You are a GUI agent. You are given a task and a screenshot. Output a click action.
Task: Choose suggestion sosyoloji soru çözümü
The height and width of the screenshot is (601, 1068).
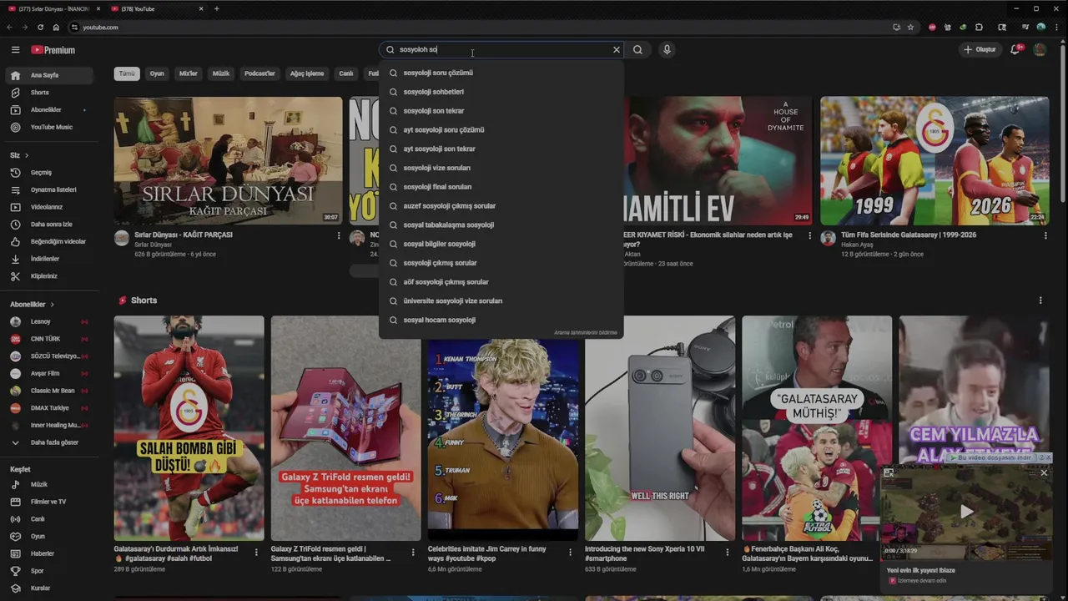[501, 73]
